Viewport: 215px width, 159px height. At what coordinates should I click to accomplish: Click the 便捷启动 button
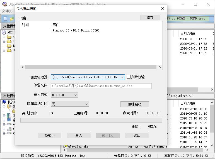pos(135,104)
